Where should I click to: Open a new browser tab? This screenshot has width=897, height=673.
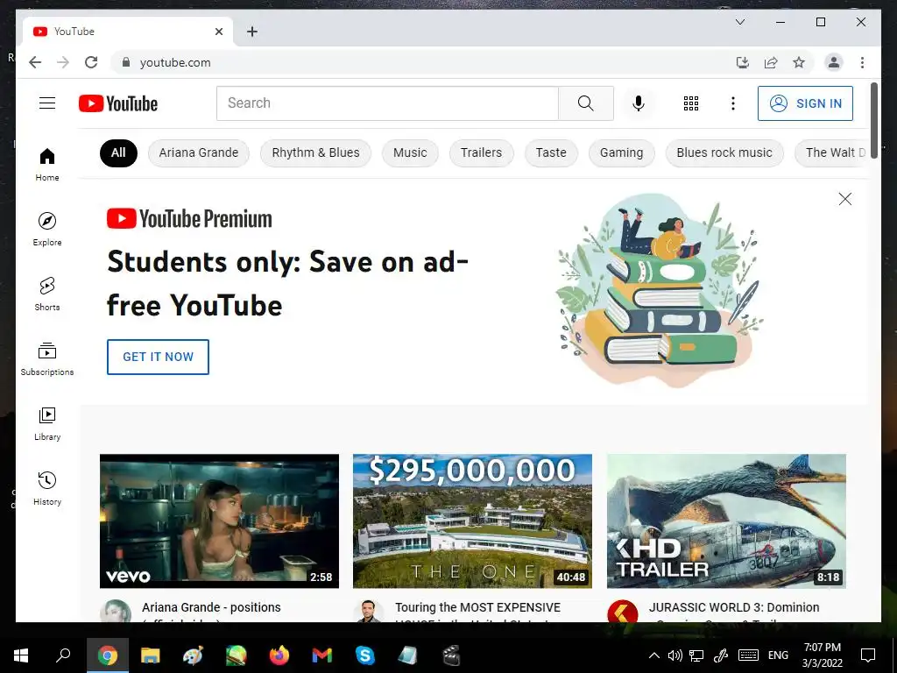click(251, 32)
